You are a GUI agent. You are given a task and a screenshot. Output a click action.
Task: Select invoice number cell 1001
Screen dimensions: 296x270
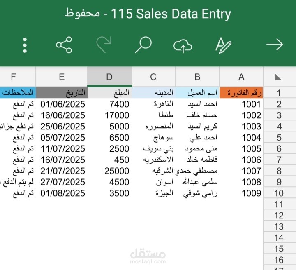point(241,104)
